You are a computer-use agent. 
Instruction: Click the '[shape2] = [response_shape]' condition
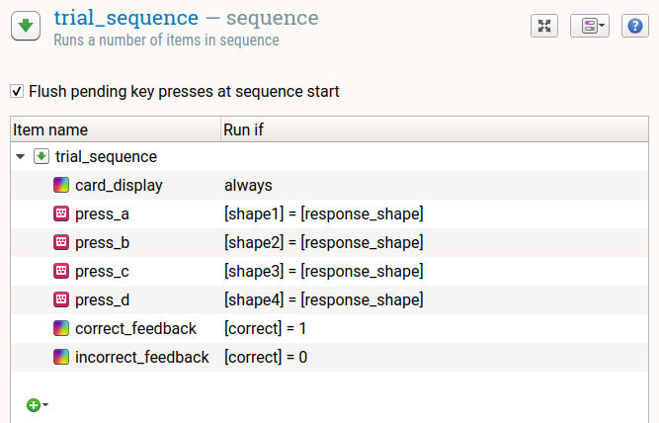click(x=324, y=242)
